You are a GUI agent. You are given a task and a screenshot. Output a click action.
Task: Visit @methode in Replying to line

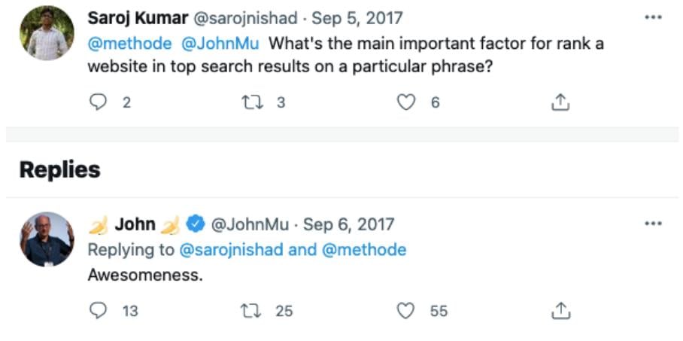[x=365, y=250]
